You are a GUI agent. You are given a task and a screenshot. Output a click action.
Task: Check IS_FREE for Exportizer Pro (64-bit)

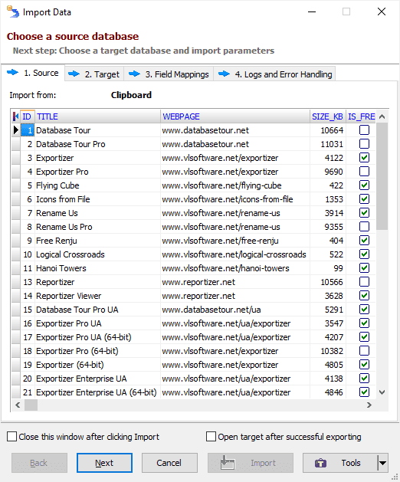364,351
